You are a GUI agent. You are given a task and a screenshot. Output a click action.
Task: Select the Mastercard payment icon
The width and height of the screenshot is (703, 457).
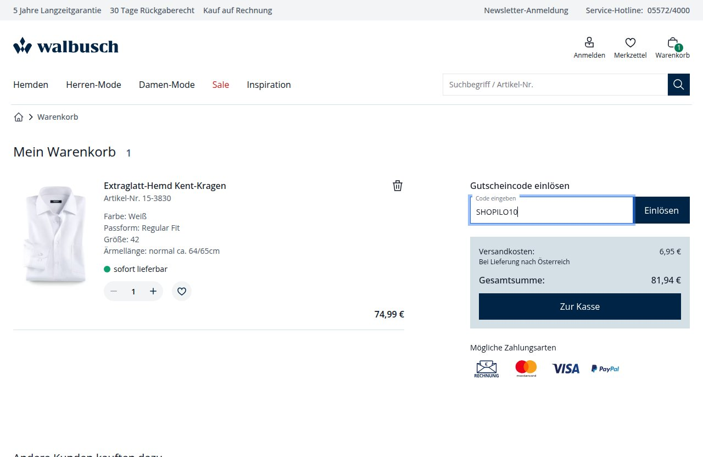[x=526, y=369]
